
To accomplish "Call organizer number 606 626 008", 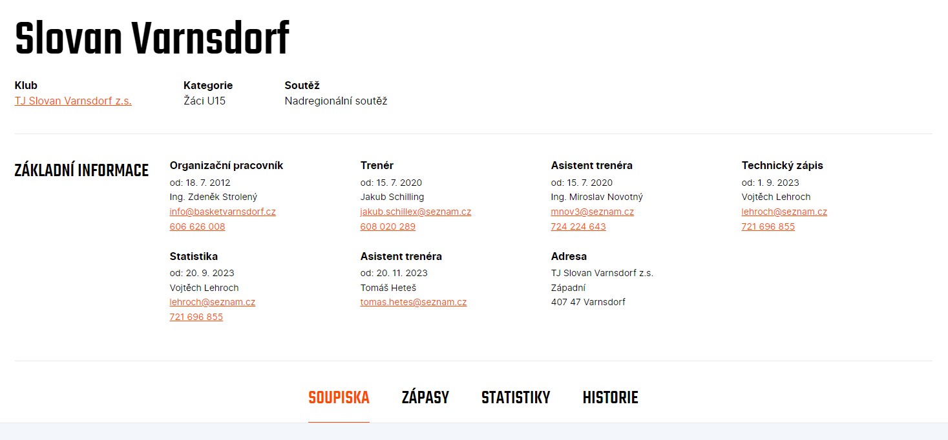I will pyautogui.click(x=197, y=226).
